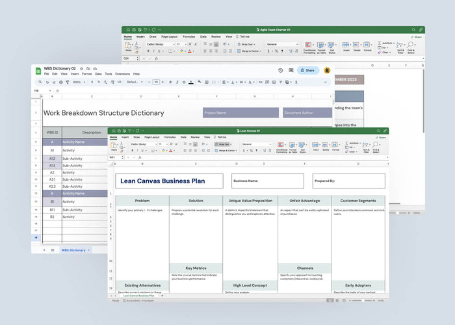The image size is (455, 325).
Task: Click the text color button in Google Sheets
Action: (x=190, y=82)
